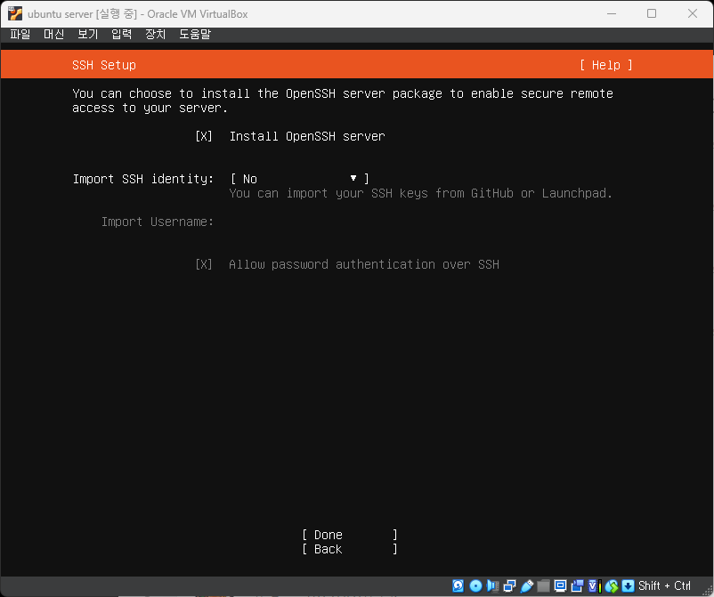Maximize the VirtualBox window
Image resolution: width=714 pixels, height=597 pixels.
(652, 13)
